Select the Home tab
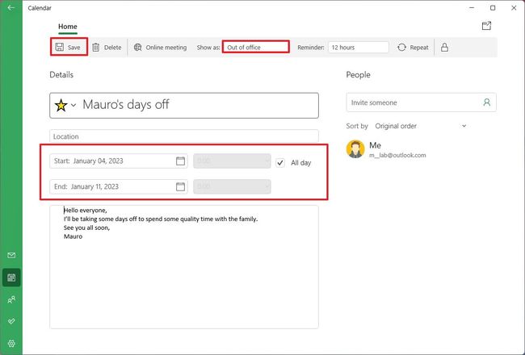 [x=68, y=27]
